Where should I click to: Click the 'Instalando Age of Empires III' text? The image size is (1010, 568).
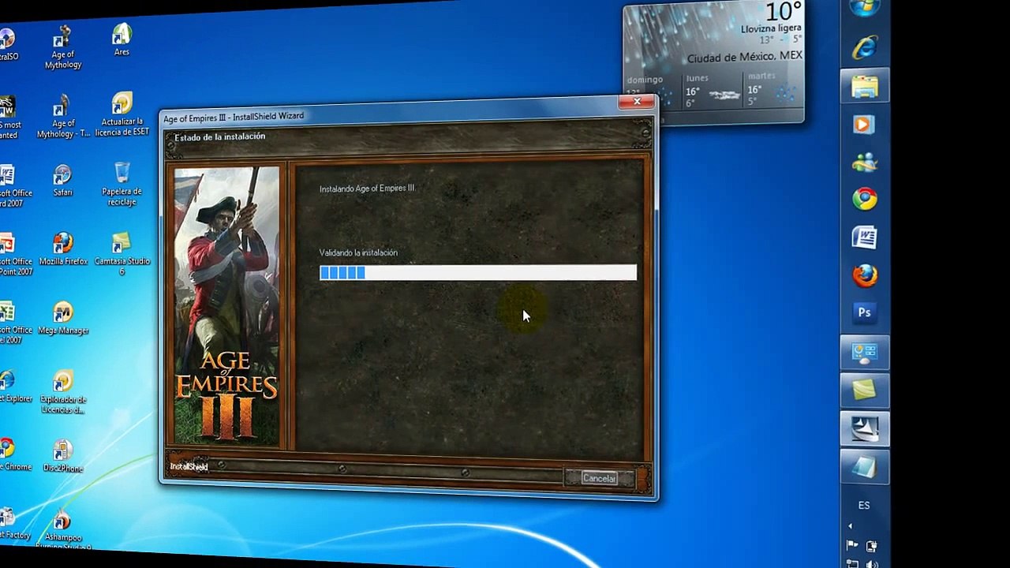click(367, 189)
